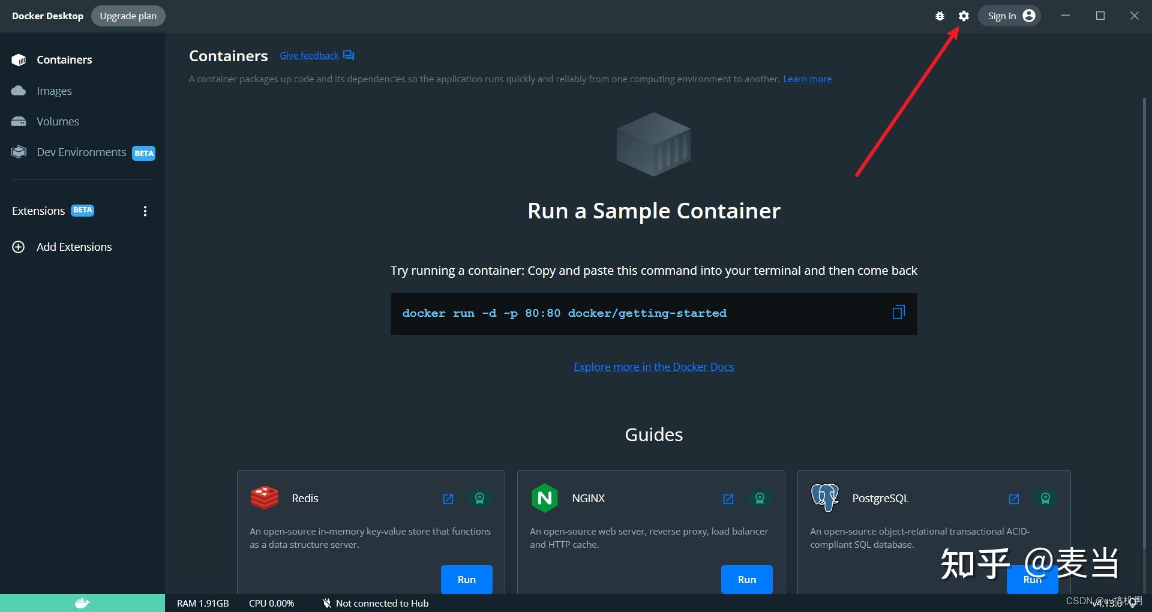Click the docker run command text

pyautogui.click(x=564, y=313)
